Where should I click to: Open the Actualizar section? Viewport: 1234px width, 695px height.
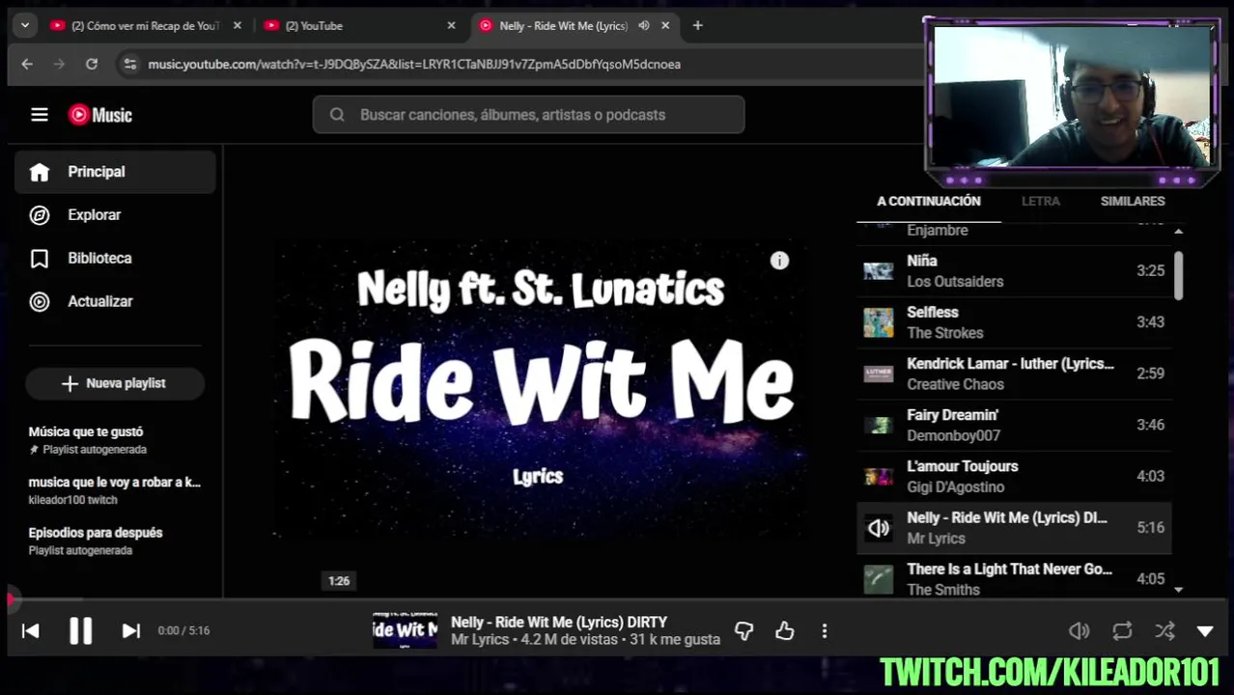pos(115,302)
